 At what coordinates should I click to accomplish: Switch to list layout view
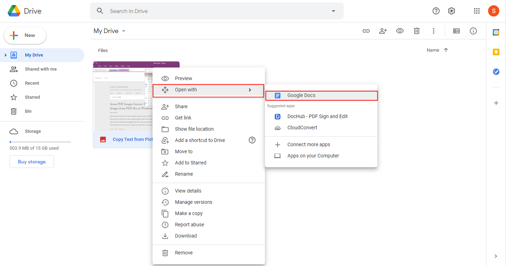[x=456, y=31]
